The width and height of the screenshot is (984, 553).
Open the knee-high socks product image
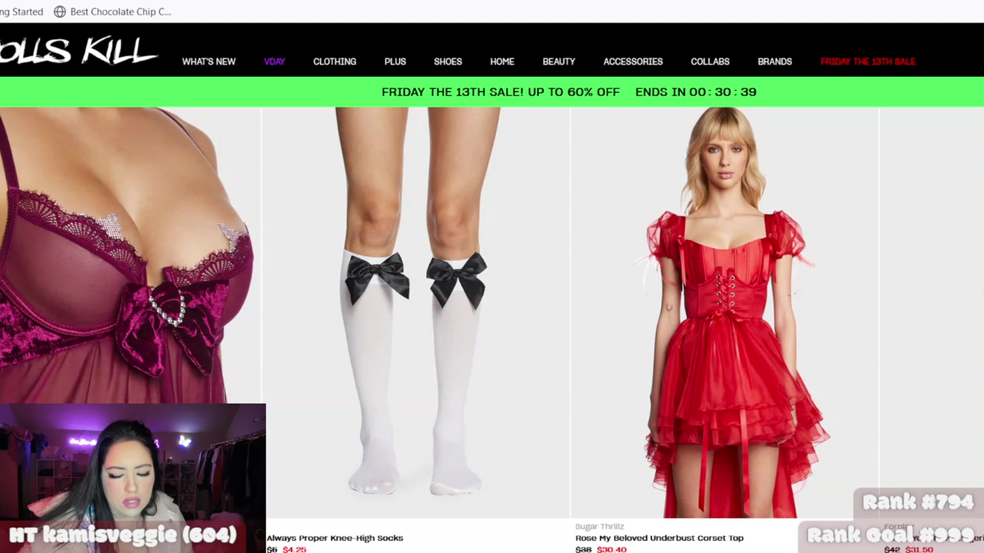(416, 312)
